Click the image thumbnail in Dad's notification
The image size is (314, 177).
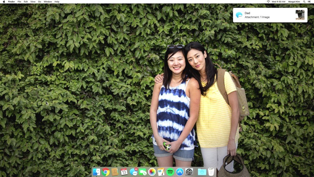tap(300, 15)
